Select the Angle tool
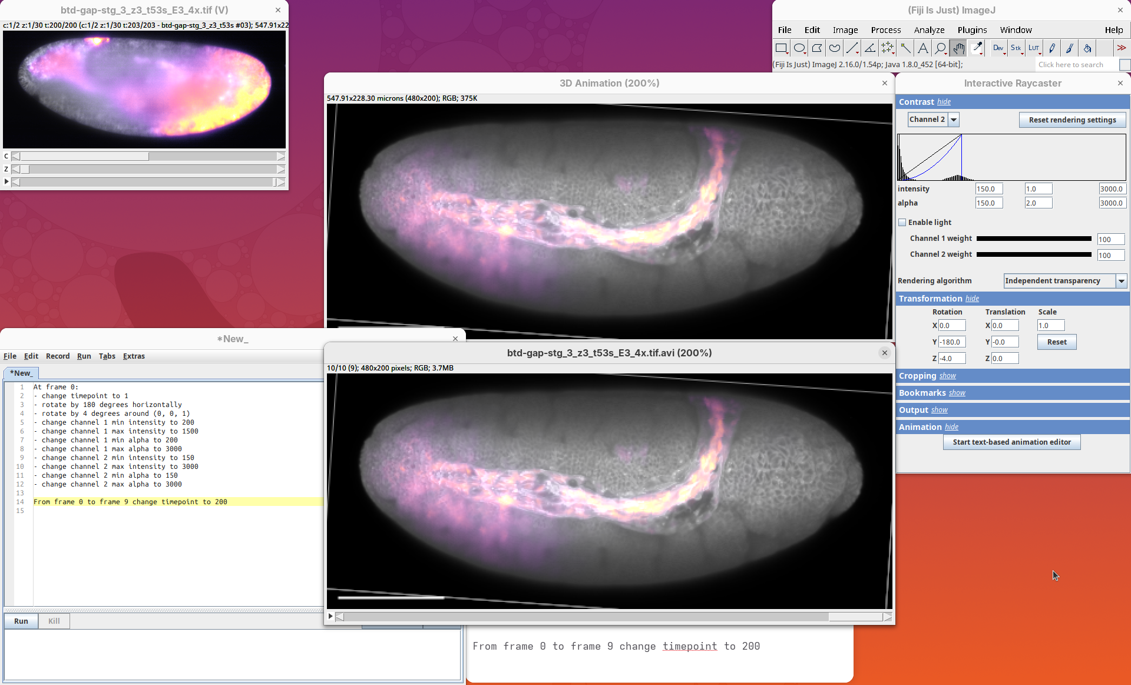The image size is (1131, 685). [x=870, y=48]
